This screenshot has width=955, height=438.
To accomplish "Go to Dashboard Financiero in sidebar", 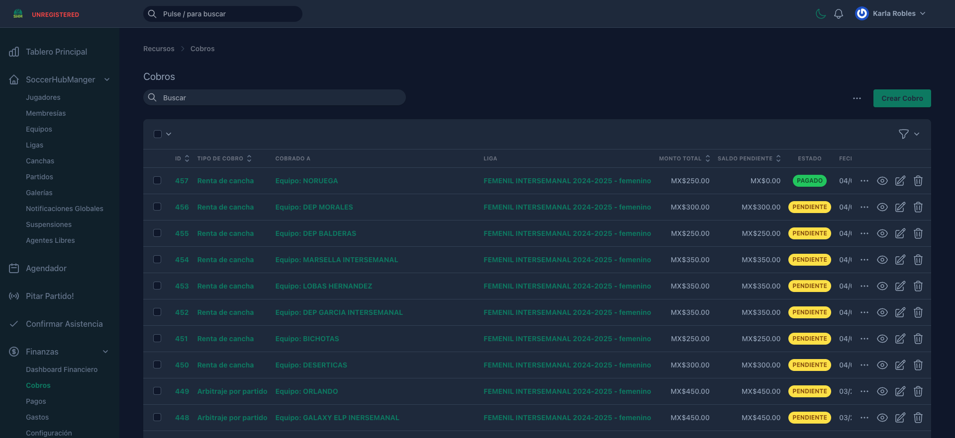I will [x=62, y=369].
